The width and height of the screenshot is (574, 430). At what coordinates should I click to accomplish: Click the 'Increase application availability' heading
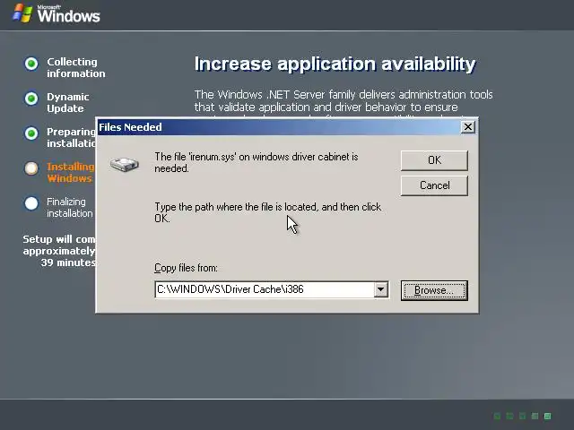pyautogui.click(x=335, y=64)
